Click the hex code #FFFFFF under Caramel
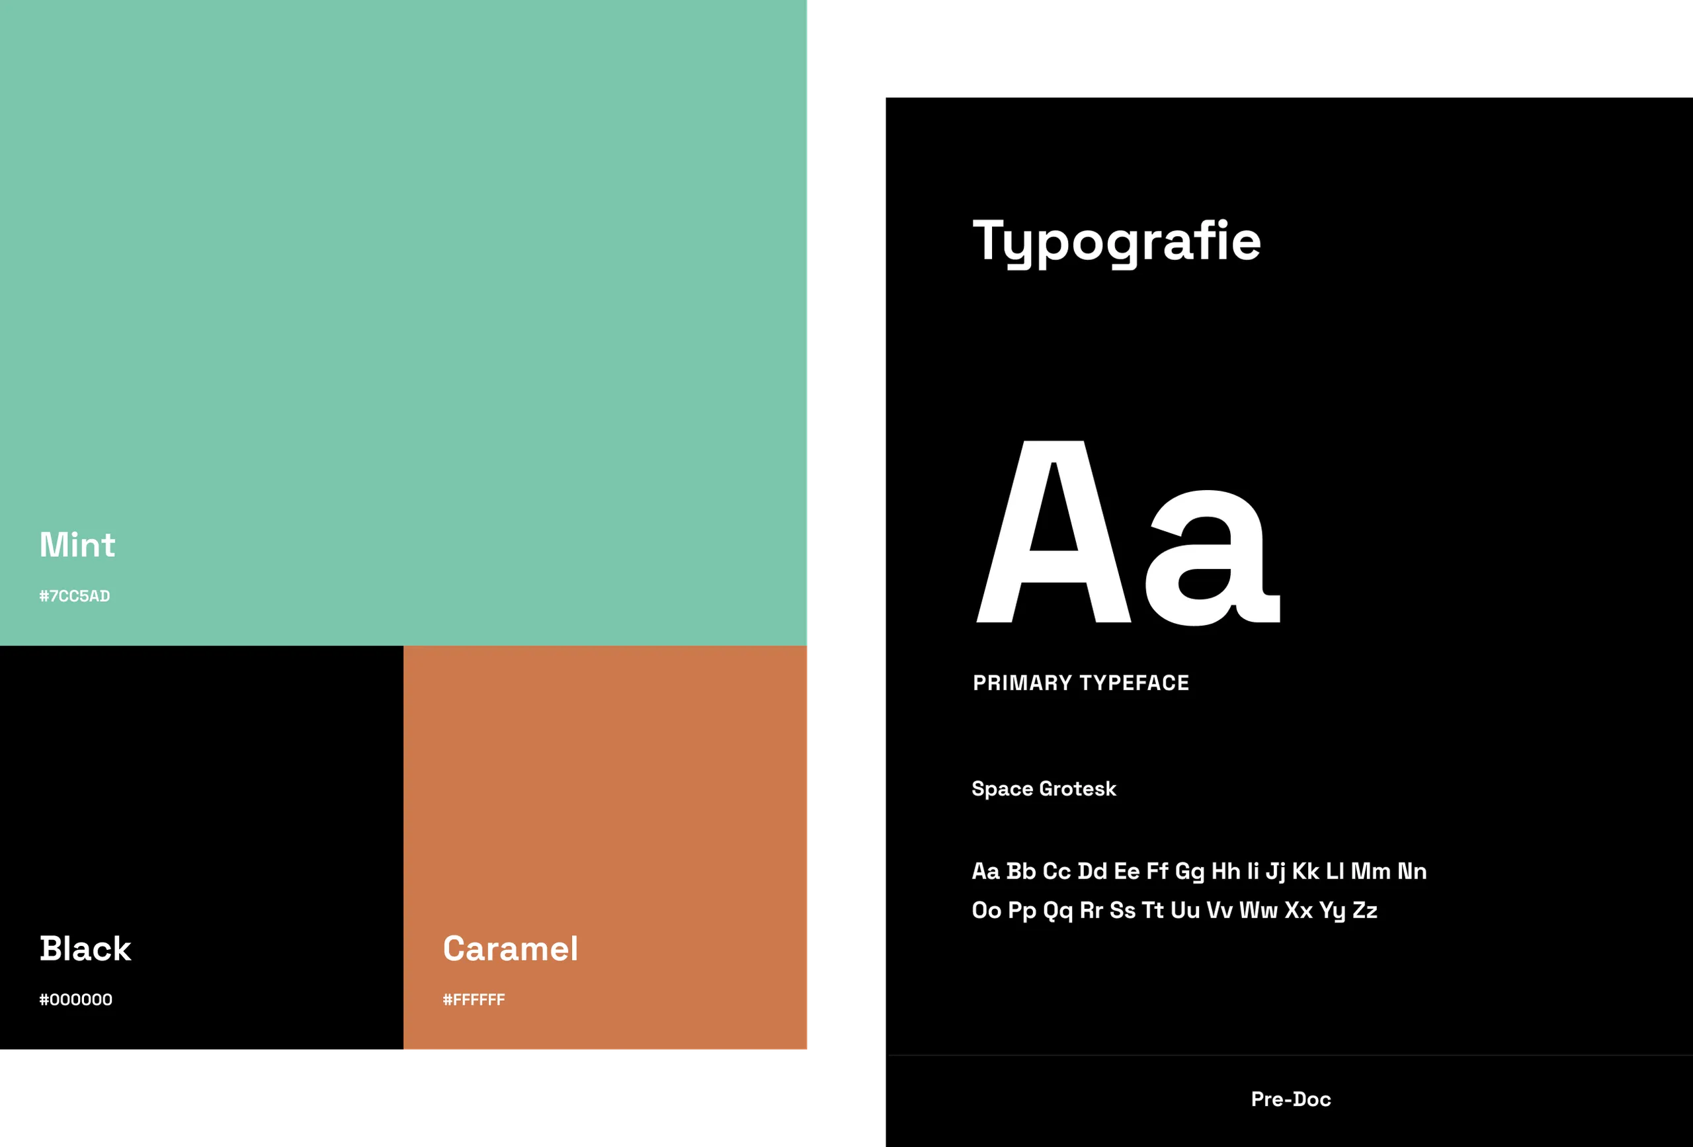Viewport: 1693px width, 1147px height. [474, 999]
